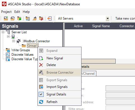
Task: Click the new project toolbar icon
Action: 6,18
